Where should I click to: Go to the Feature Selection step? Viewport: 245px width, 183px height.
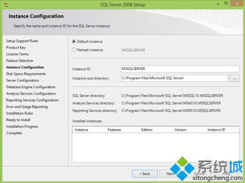pyautogui.click(x=20, y=61)
